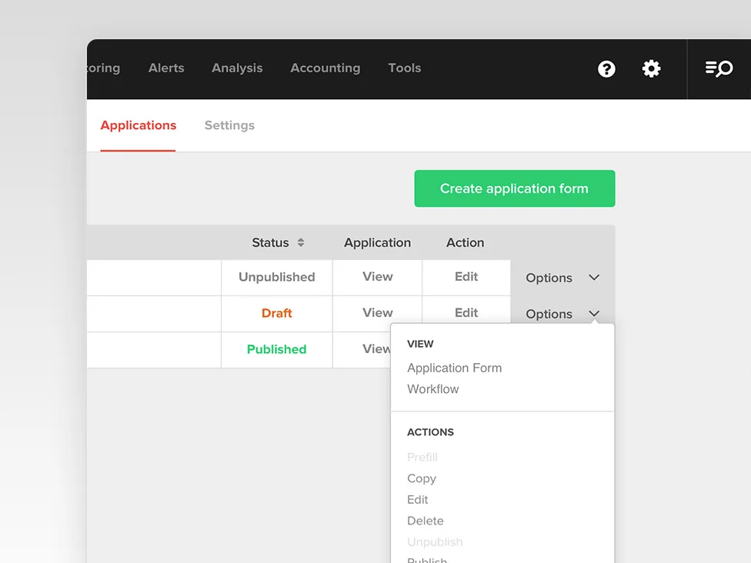Open the help question mark icon
The width and height of the screenshot is (751, 563).
(606, 69)
